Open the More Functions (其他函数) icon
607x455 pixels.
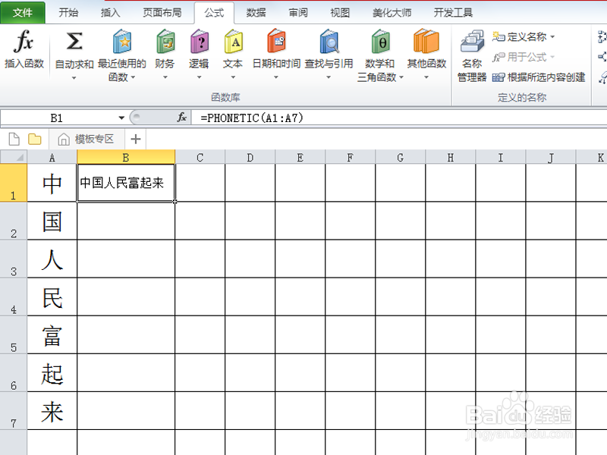pos(426,41)
